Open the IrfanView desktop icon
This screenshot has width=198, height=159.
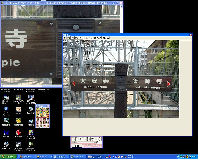18,133
